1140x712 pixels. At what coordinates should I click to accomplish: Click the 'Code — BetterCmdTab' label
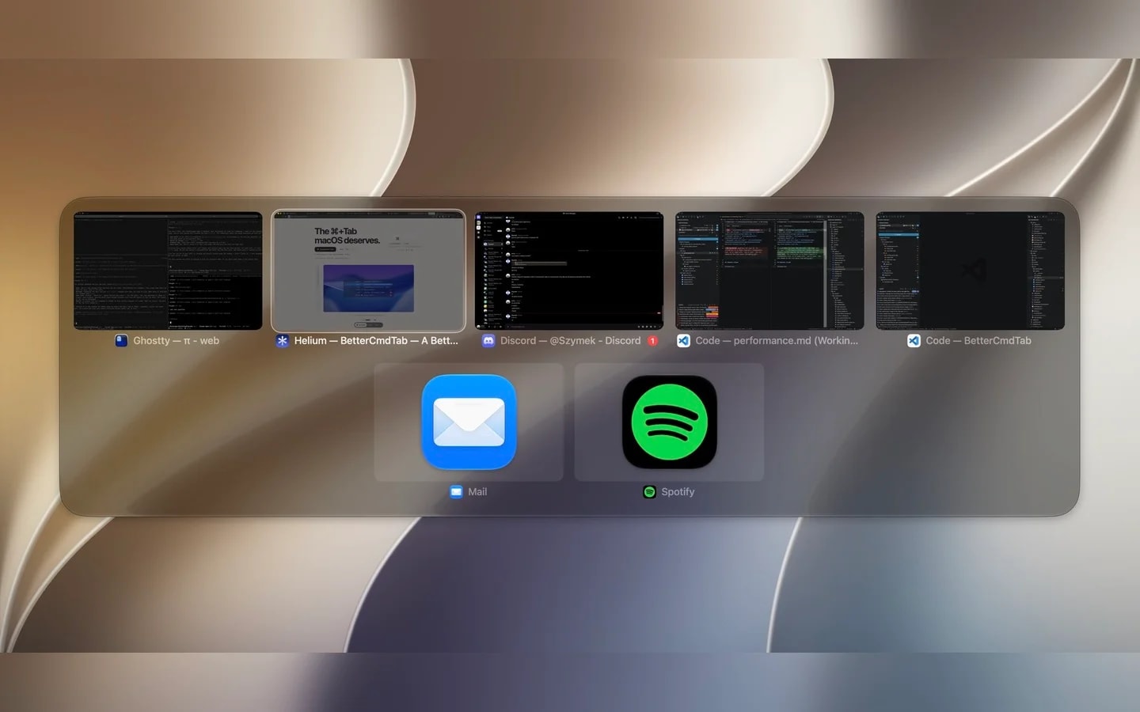[978, 341]
